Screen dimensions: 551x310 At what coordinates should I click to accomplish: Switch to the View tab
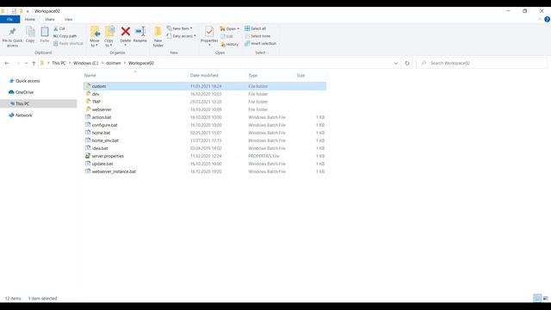pos(69,19)
